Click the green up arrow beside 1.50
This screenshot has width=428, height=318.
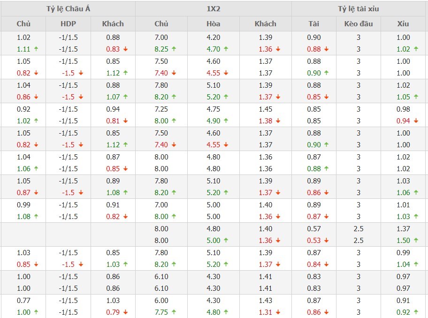coord(416,241)
